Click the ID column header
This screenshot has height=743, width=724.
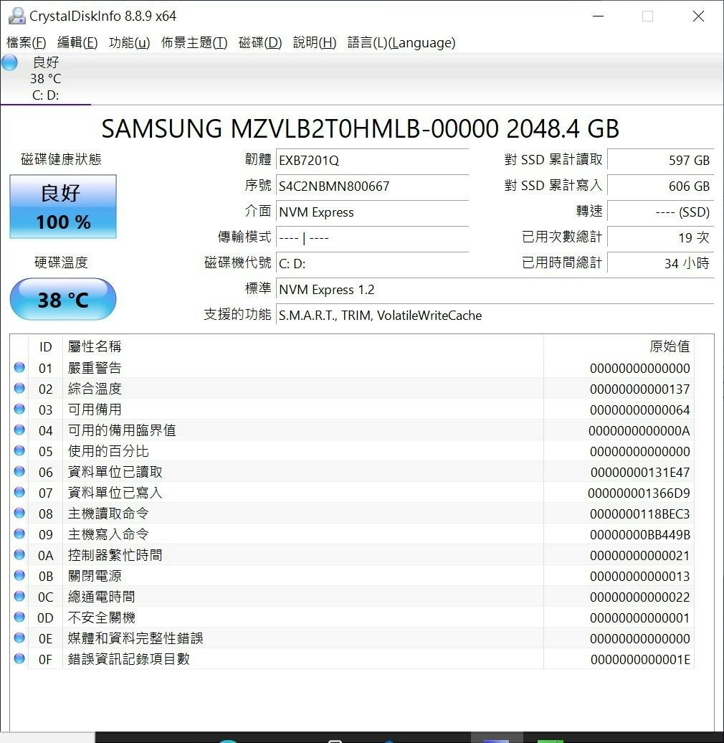click(x=45, y=347)
